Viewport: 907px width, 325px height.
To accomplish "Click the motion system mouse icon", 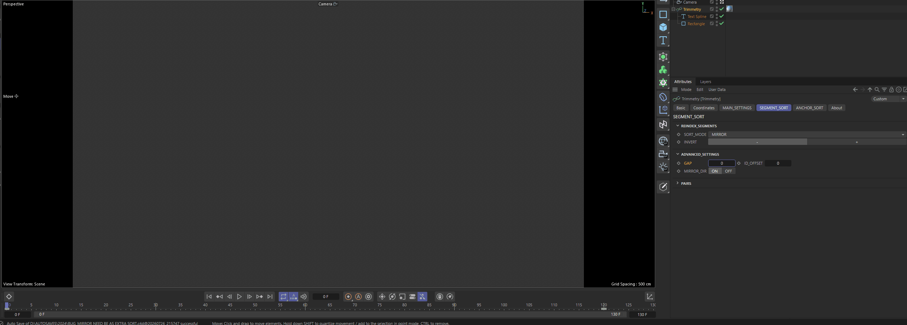I will (x=440, y=297).
